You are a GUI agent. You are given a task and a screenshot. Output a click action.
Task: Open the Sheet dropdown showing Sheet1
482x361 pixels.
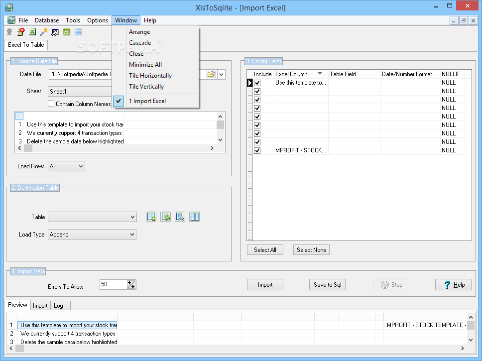[x=80, y=91]
